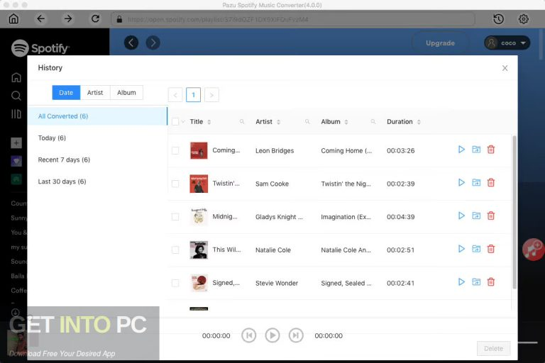Viewport: 545px width, 363px height.
Task: Tick the checkbox for Signed, Sealed track
Action: point(175,283)
